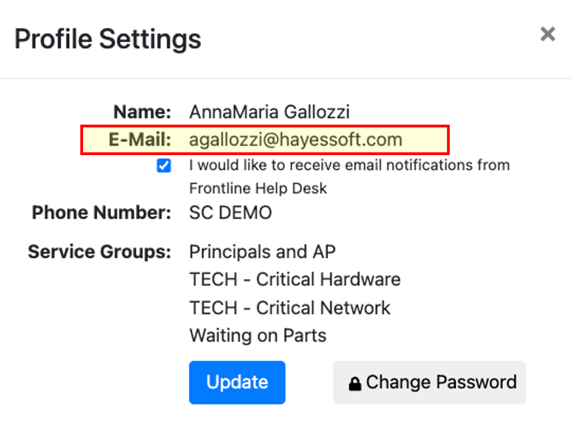
Task: Click the Phone Number field label
Action: 102,212
